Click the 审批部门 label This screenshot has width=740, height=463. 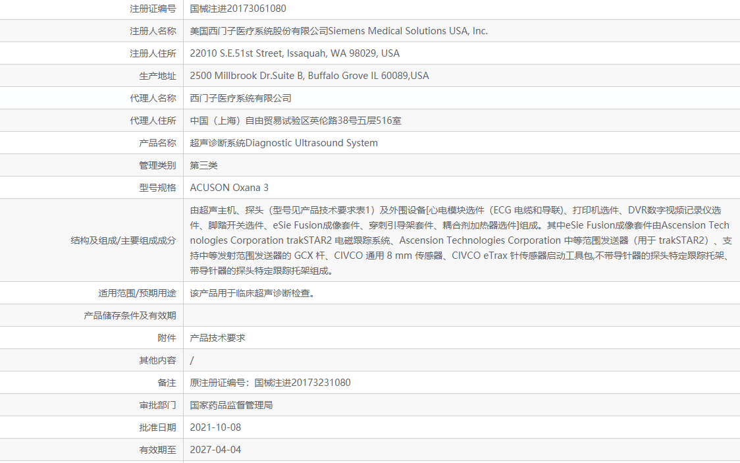pos(157,406)
